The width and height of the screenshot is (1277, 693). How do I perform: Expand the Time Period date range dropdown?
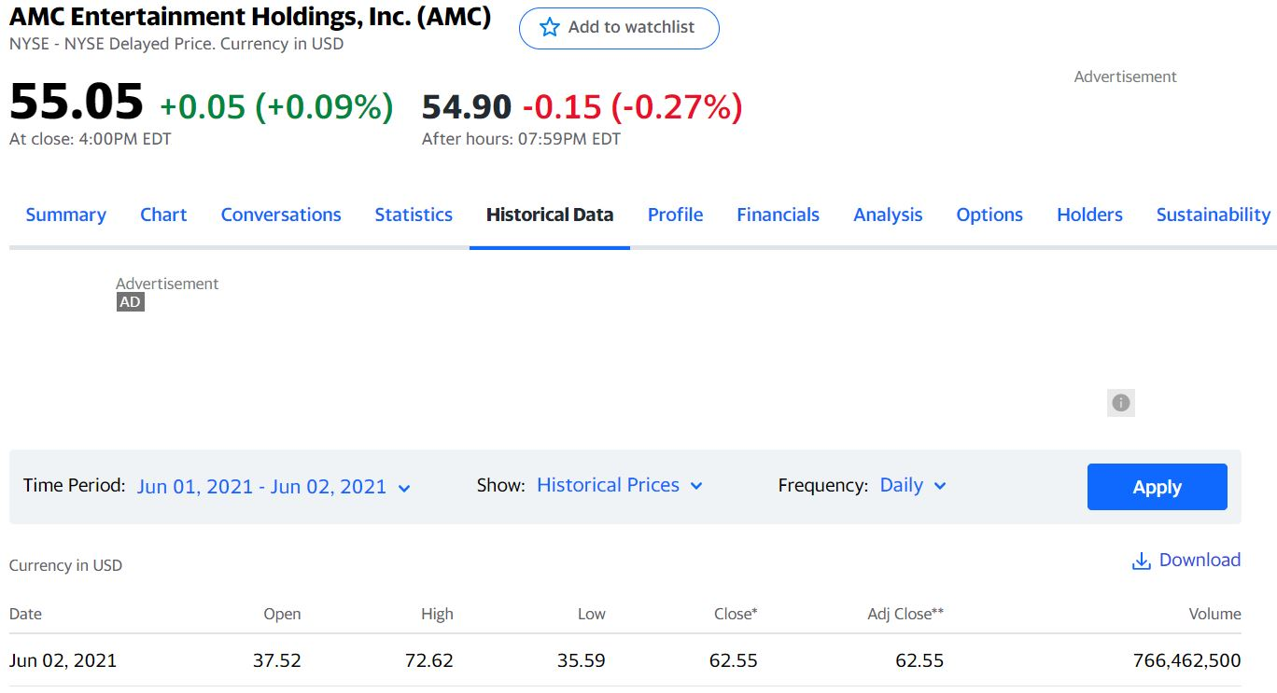click(274, 487)
